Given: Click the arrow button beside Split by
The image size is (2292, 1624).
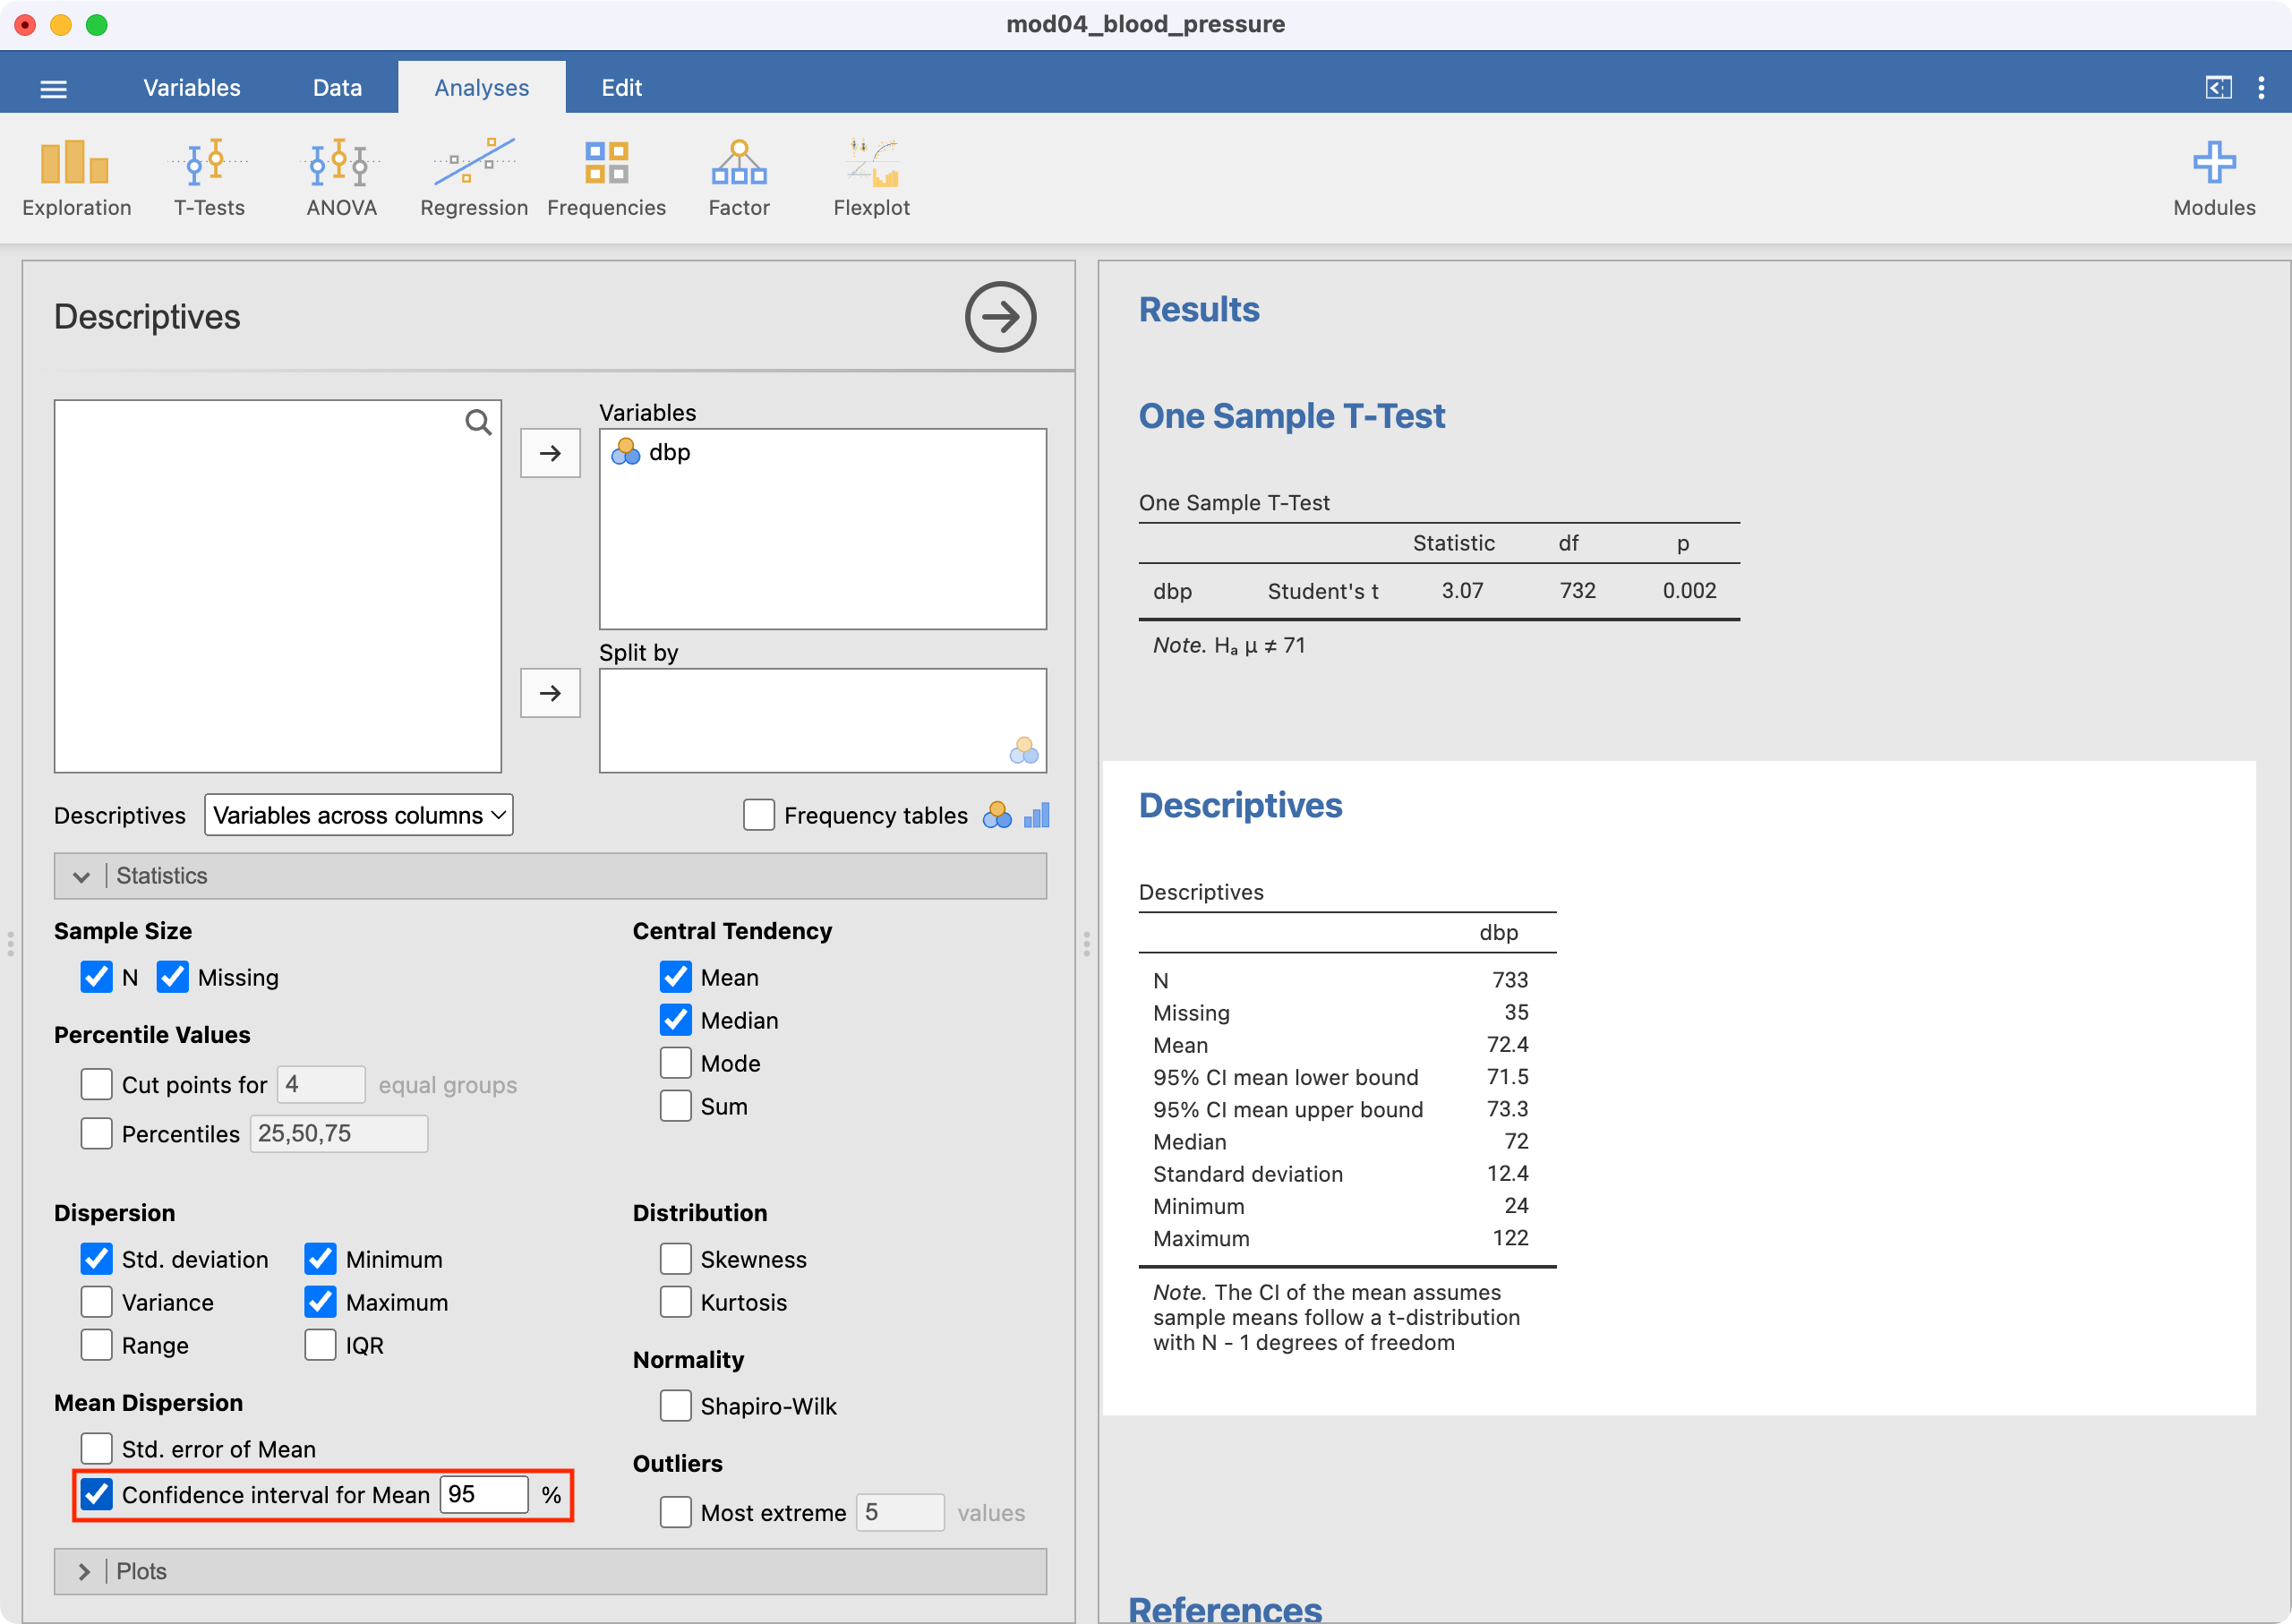Looking at the screenshot, I should pos(550,693).
